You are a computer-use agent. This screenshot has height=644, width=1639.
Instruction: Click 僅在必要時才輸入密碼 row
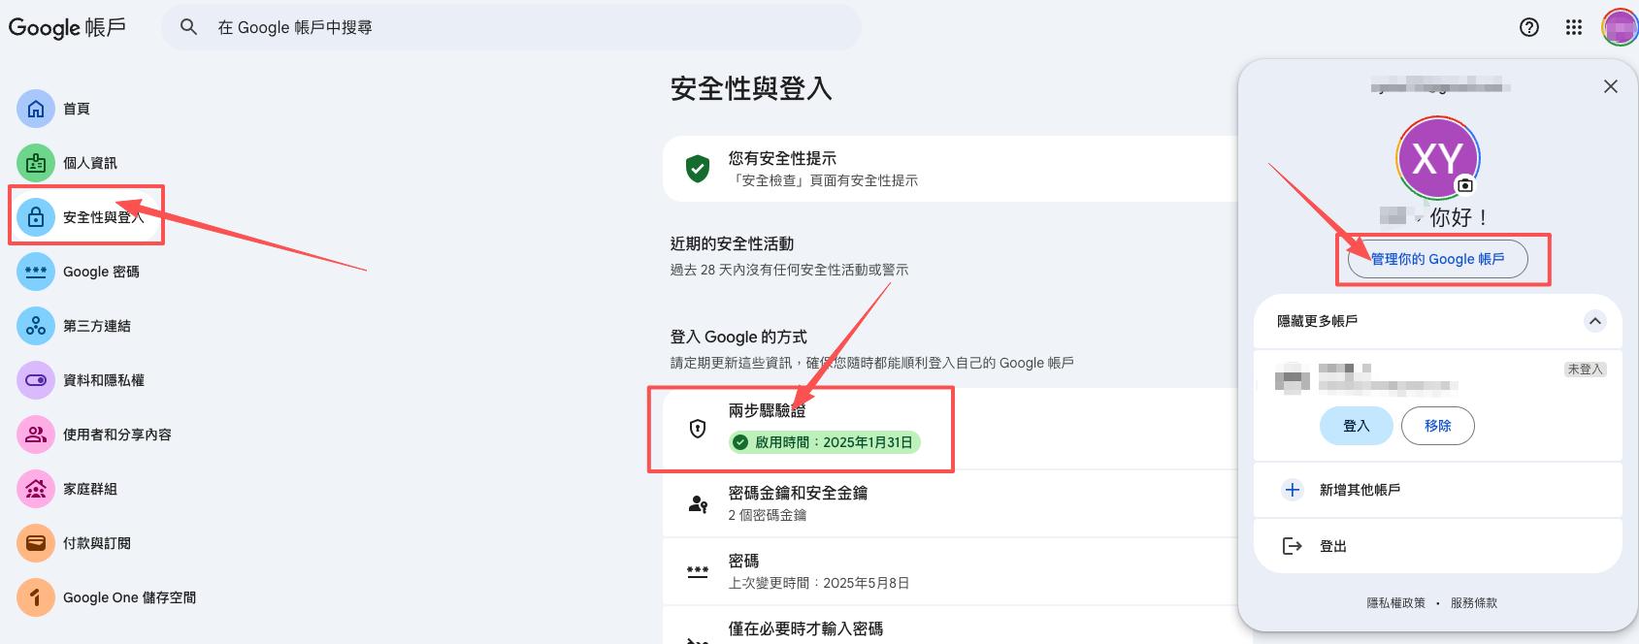tap(951, 627)
